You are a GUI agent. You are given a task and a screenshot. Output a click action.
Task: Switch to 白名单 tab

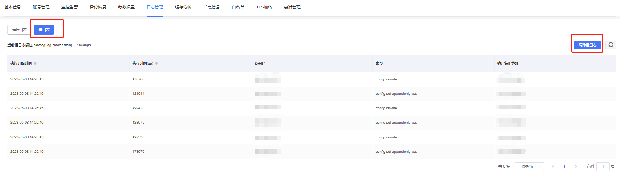238,7
